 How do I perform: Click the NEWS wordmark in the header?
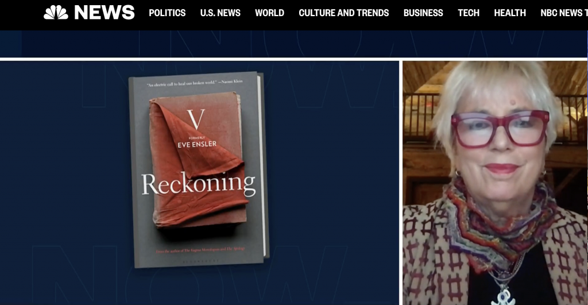(x=105, y=13)
